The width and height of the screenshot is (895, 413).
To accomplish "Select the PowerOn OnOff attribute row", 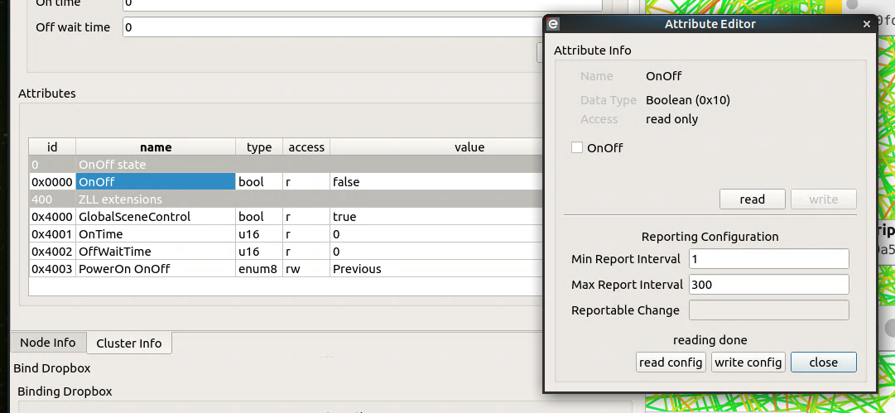I will pos(286,269).
